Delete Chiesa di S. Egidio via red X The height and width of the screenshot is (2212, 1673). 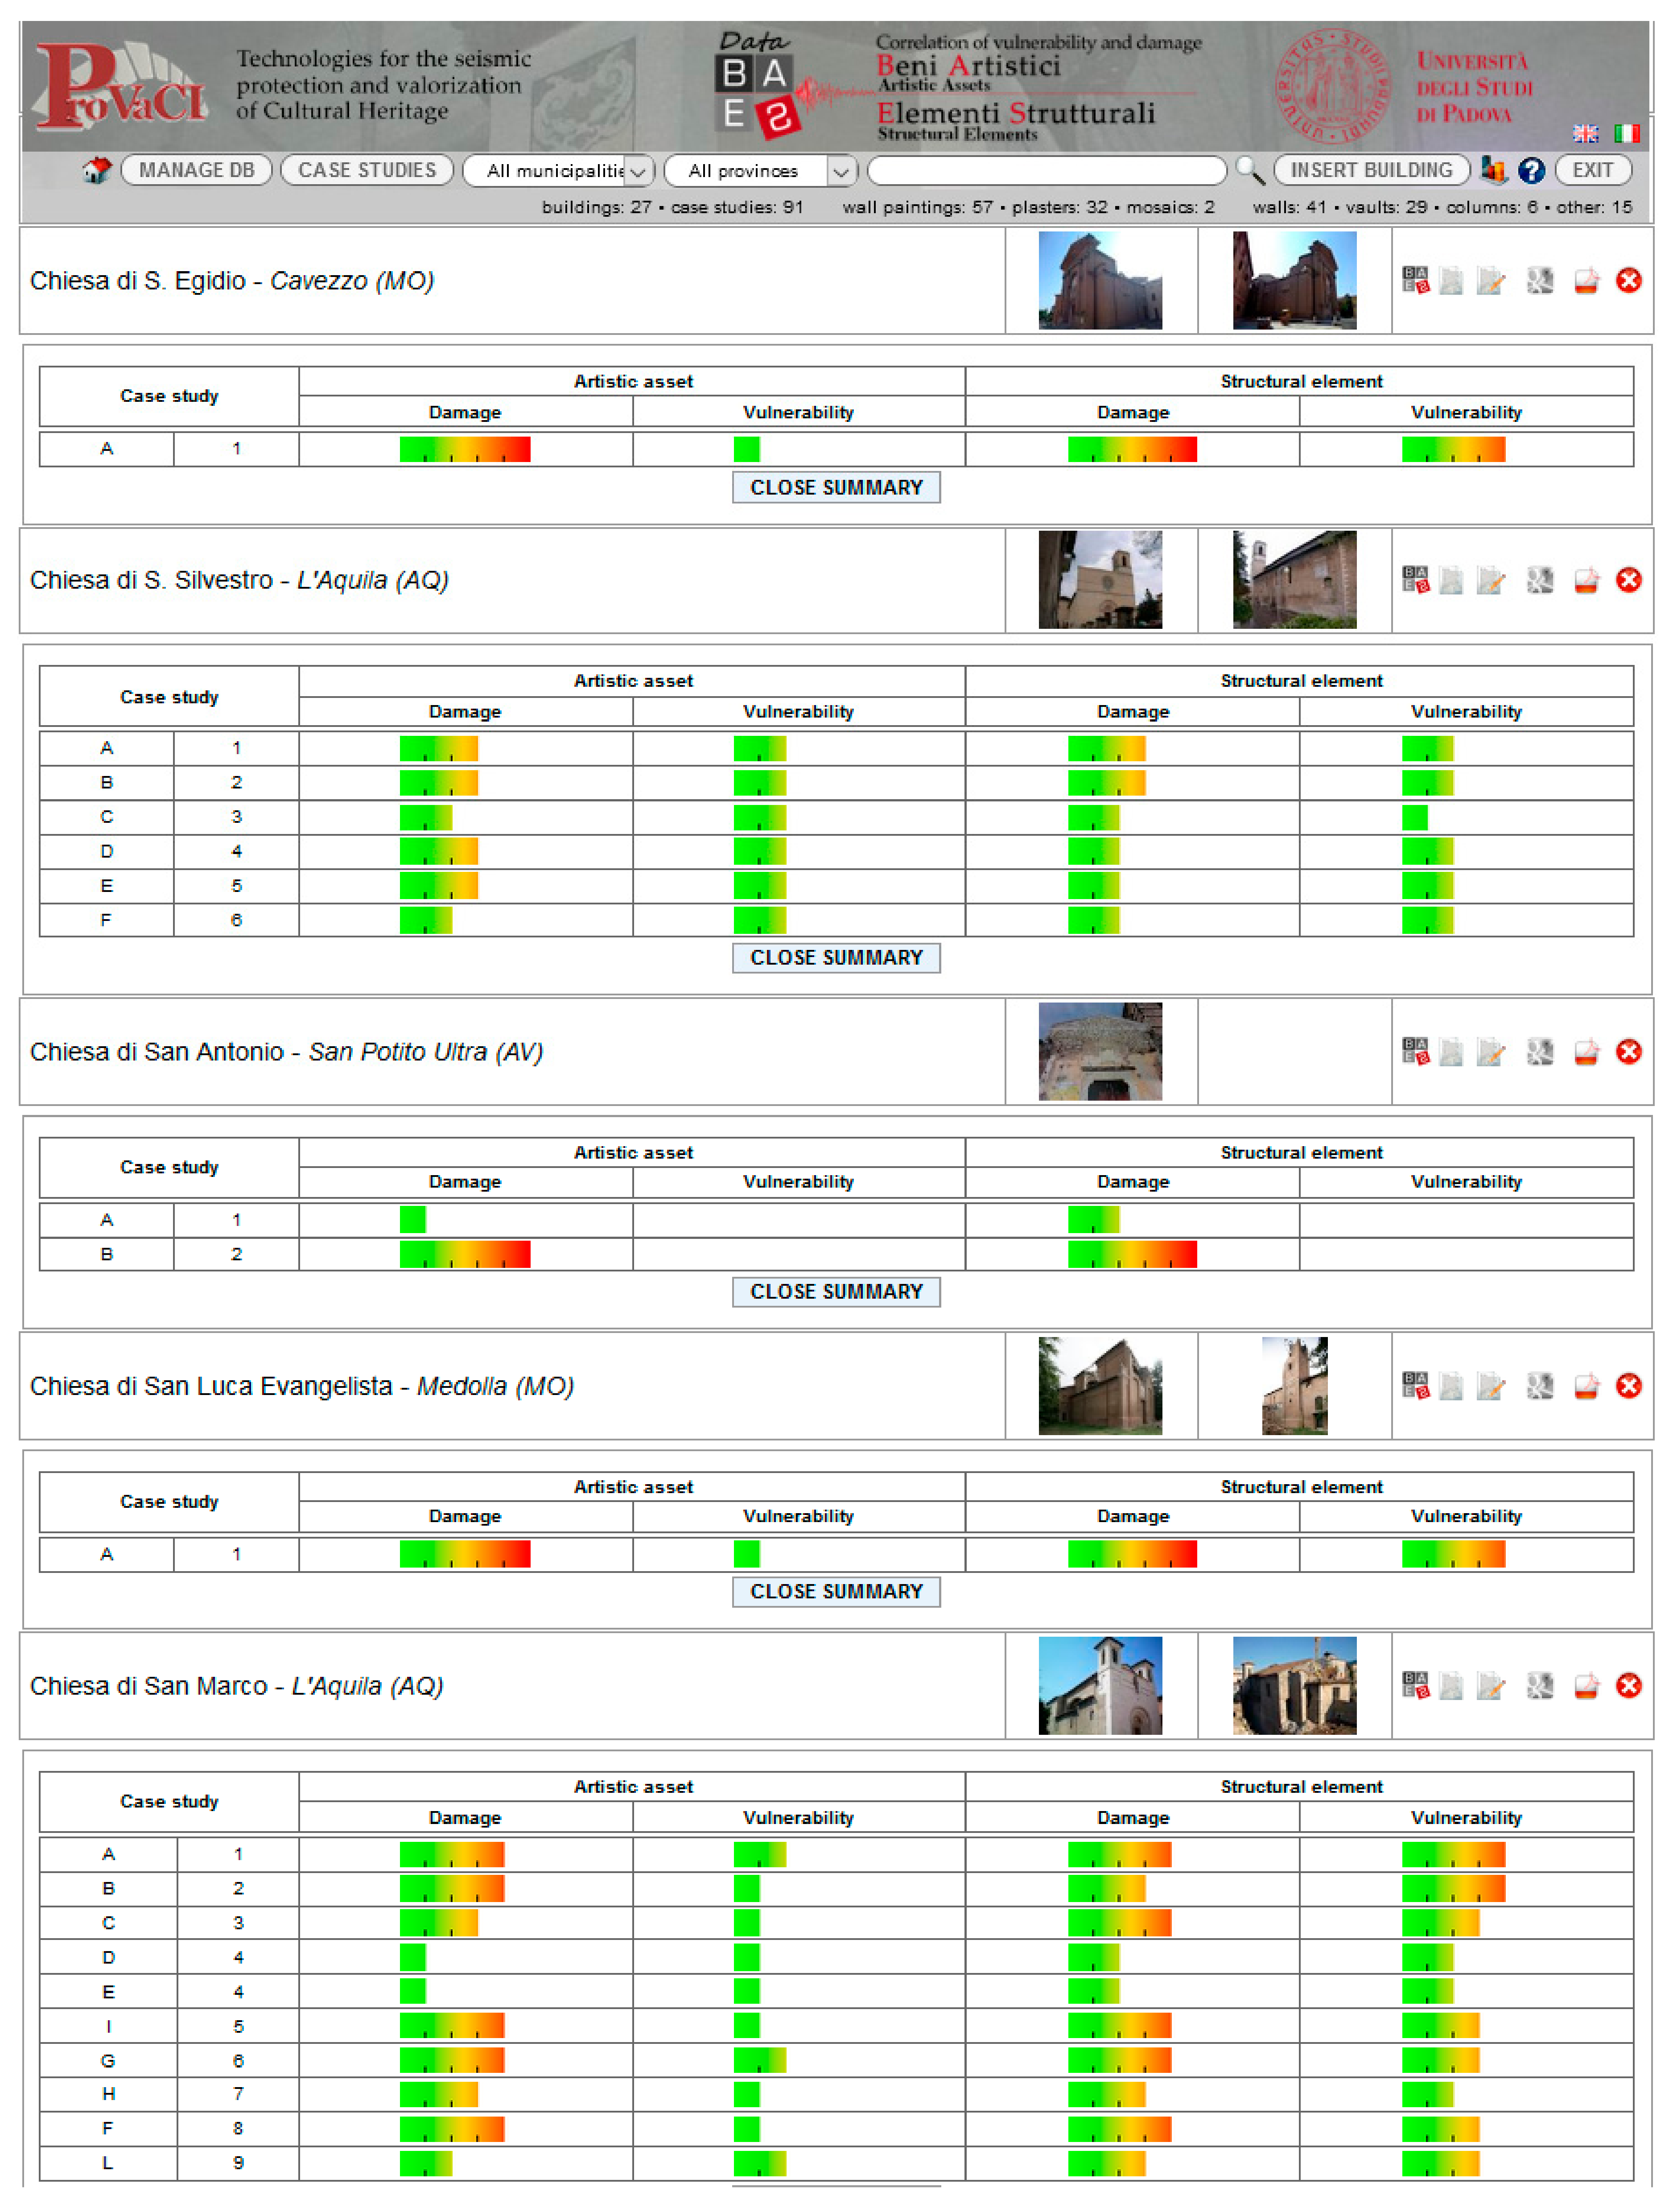coord(1628,280)
